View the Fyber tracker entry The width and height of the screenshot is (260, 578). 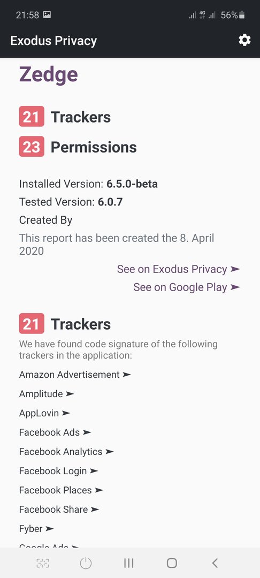pyautogui.click(x=36, y=529)
